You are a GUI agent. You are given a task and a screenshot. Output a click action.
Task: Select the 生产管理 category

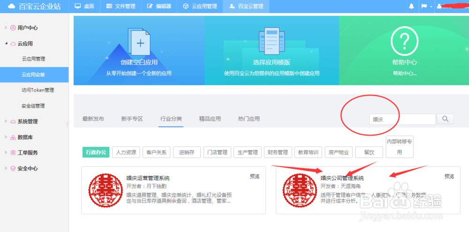pos(248,152)
